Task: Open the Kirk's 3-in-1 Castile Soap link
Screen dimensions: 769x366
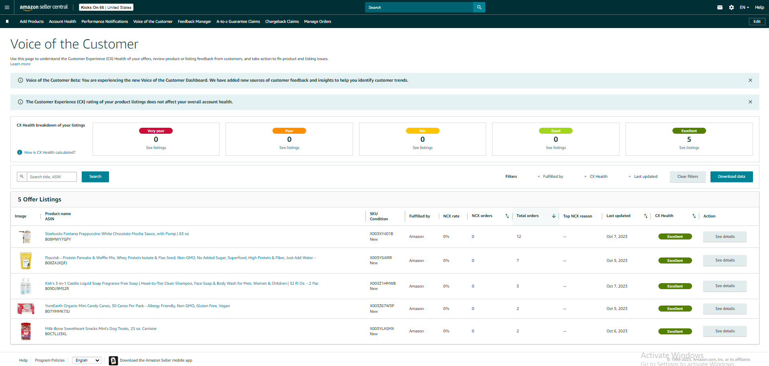Action: (182, 284)
